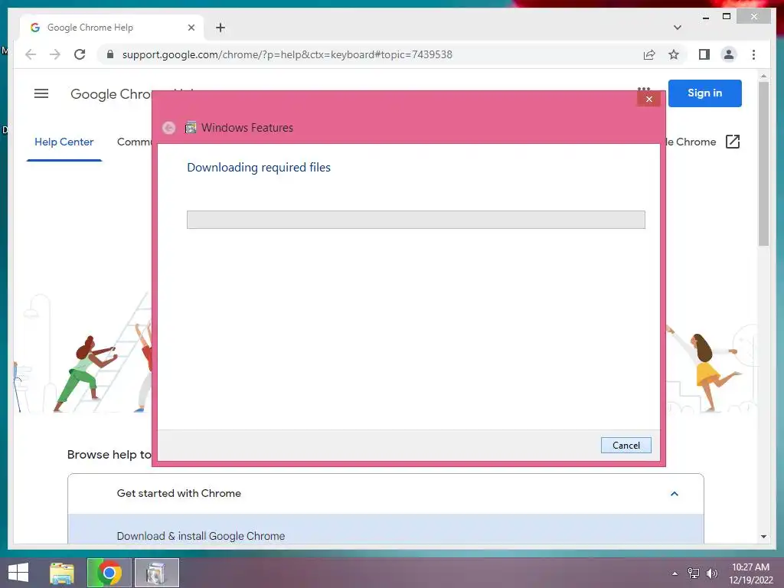The image size is (784, 588).
Task: Click Chrome's forward navigation arrow
Action: (55, 54)
